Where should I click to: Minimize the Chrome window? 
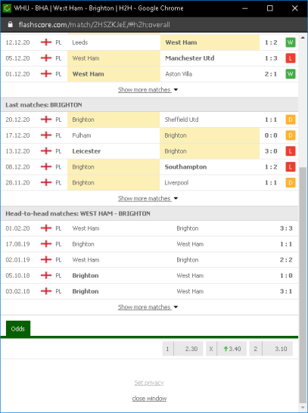coord(245,8)
